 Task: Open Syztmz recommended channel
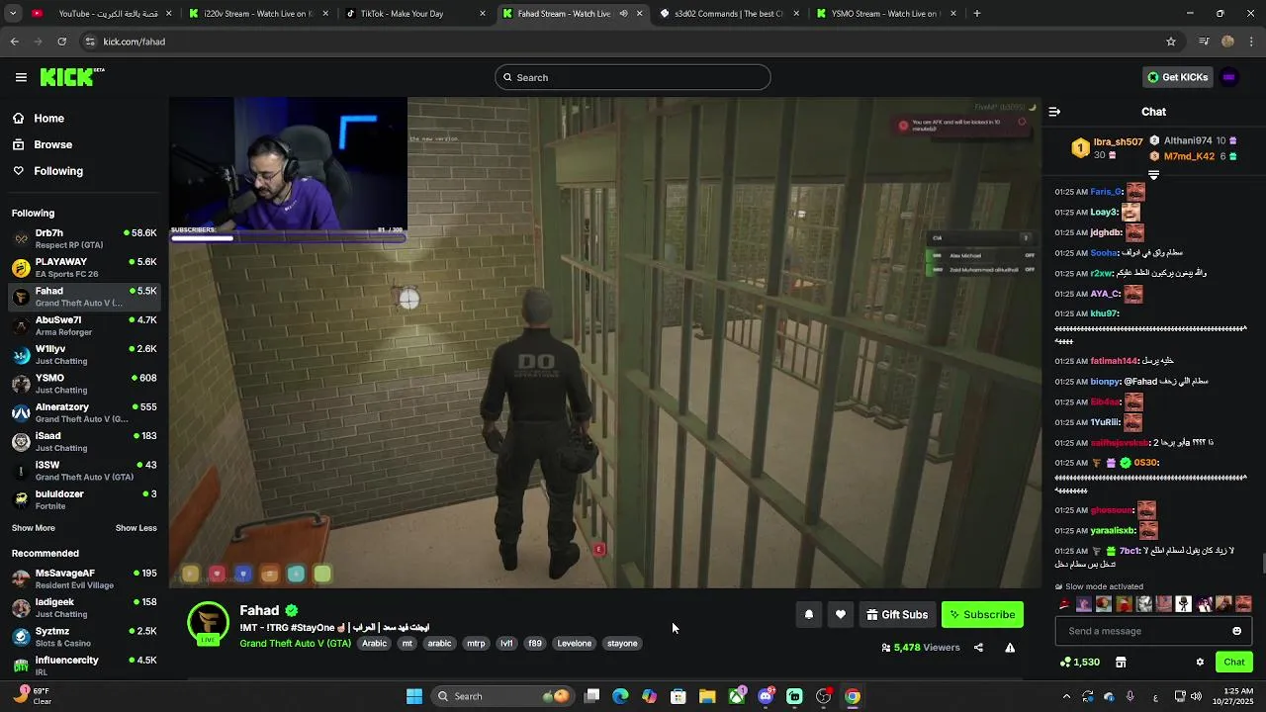pyautogui.click(x=84, y=636)
